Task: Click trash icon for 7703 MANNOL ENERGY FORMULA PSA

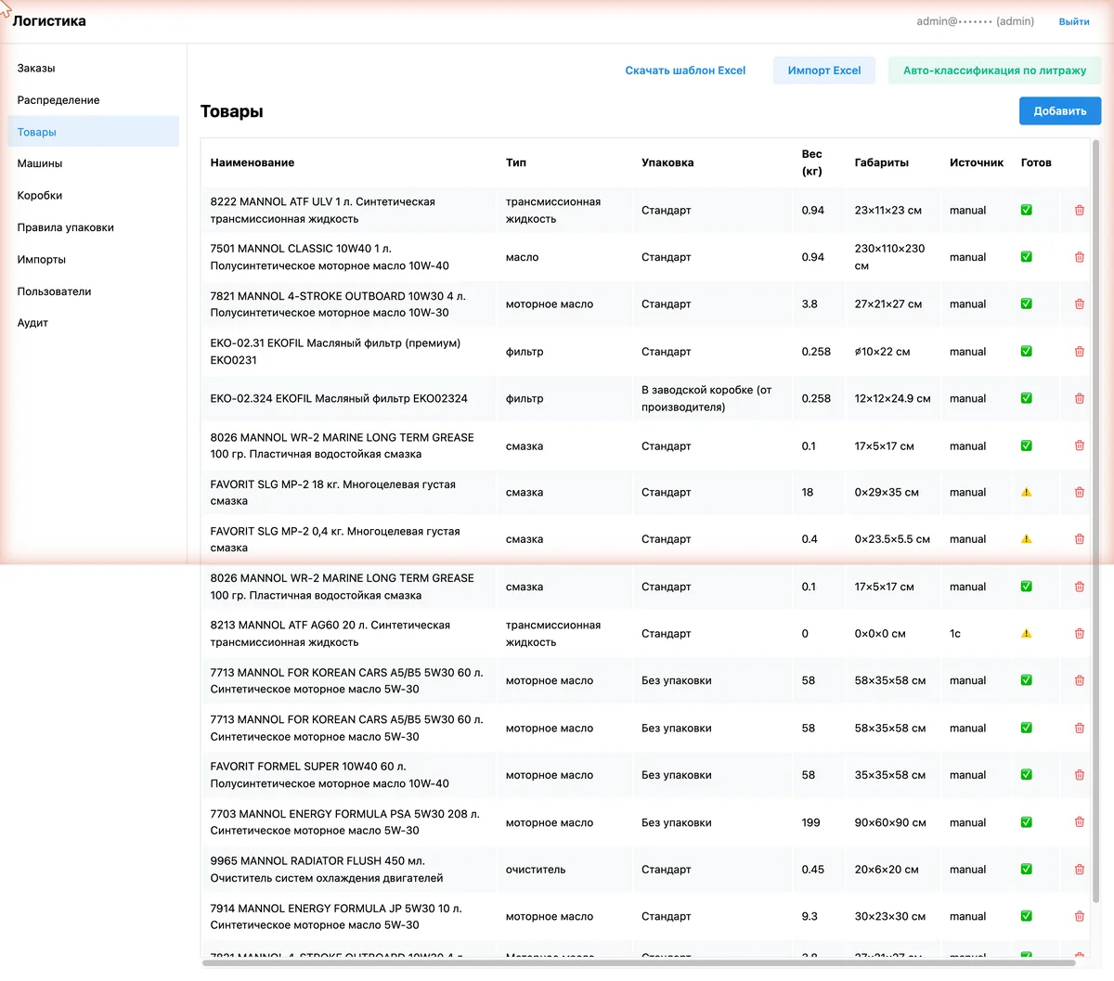Action: pos(1079,822)
